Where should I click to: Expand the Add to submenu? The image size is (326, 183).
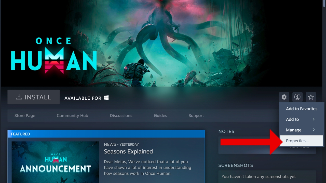302,119
